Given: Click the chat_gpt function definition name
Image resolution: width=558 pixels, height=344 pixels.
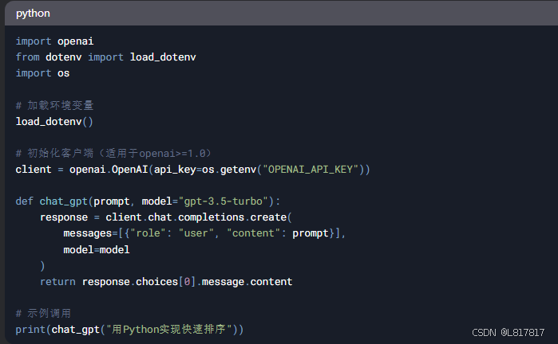Looking at the screenshot, I should tap(63, 201).
